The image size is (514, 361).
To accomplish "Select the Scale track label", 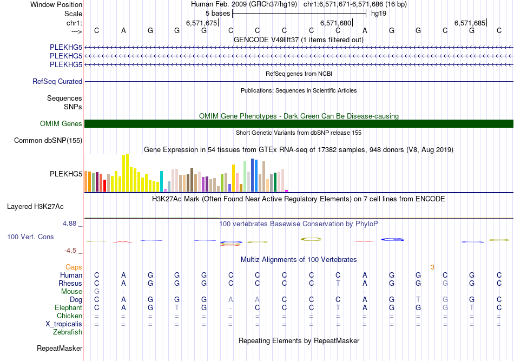I will click(73, 14).
